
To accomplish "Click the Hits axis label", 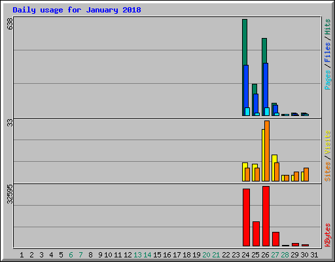I will pos(328,27).
